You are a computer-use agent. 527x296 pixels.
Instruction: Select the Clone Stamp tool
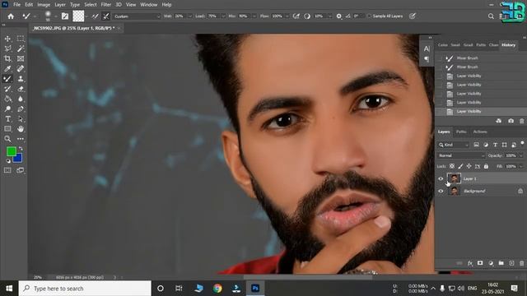coord(21,79)
